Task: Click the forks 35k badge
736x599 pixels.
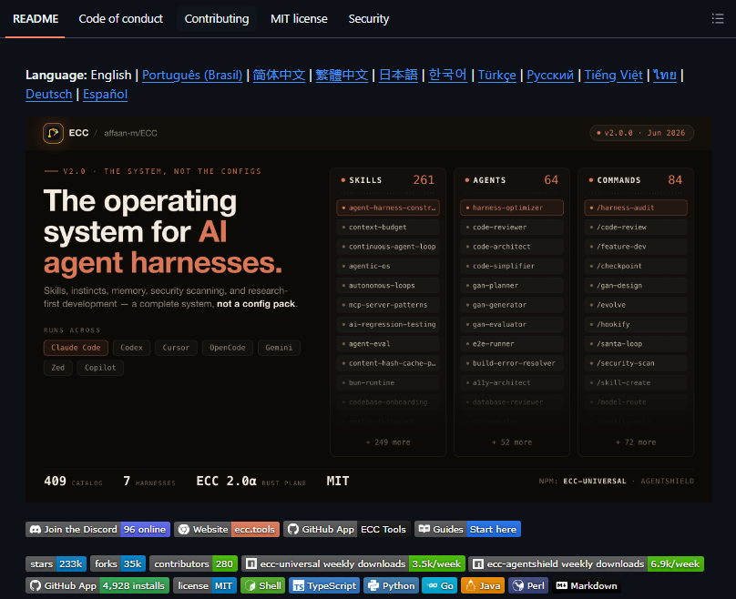Action: pos(118,563)
